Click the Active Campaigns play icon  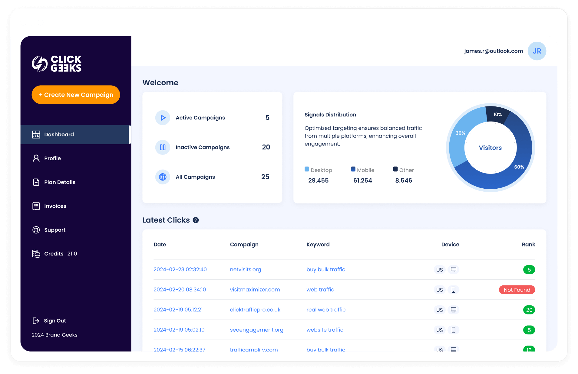point(163,118)
